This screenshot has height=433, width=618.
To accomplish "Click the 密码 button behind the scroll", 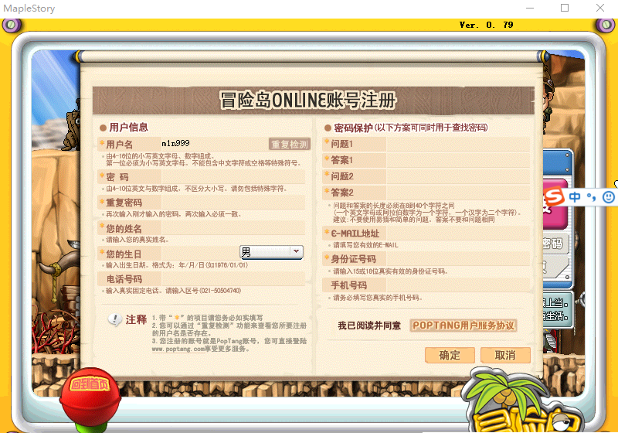I will pos(555,244).
